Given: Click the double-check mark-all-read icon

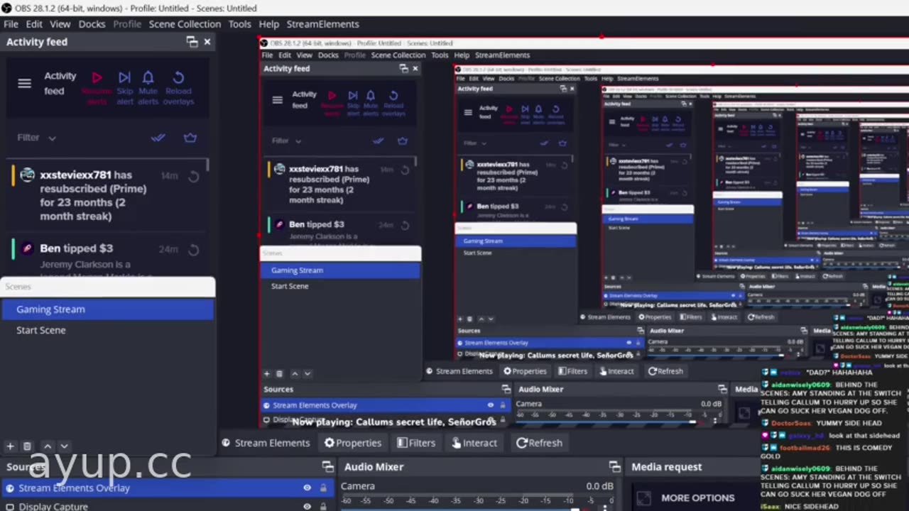Looking at the screenshot, I should click(158, 138).
